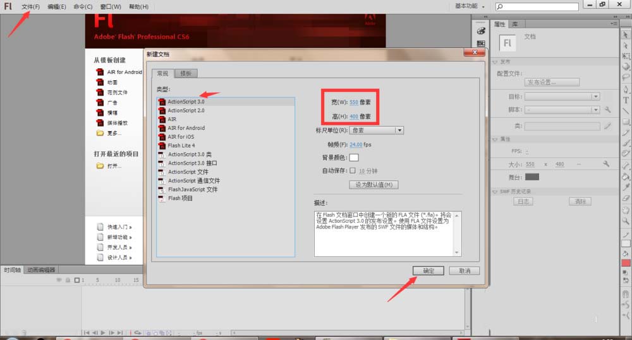Click the wrench icon beside document size

(x=606, y=164)
